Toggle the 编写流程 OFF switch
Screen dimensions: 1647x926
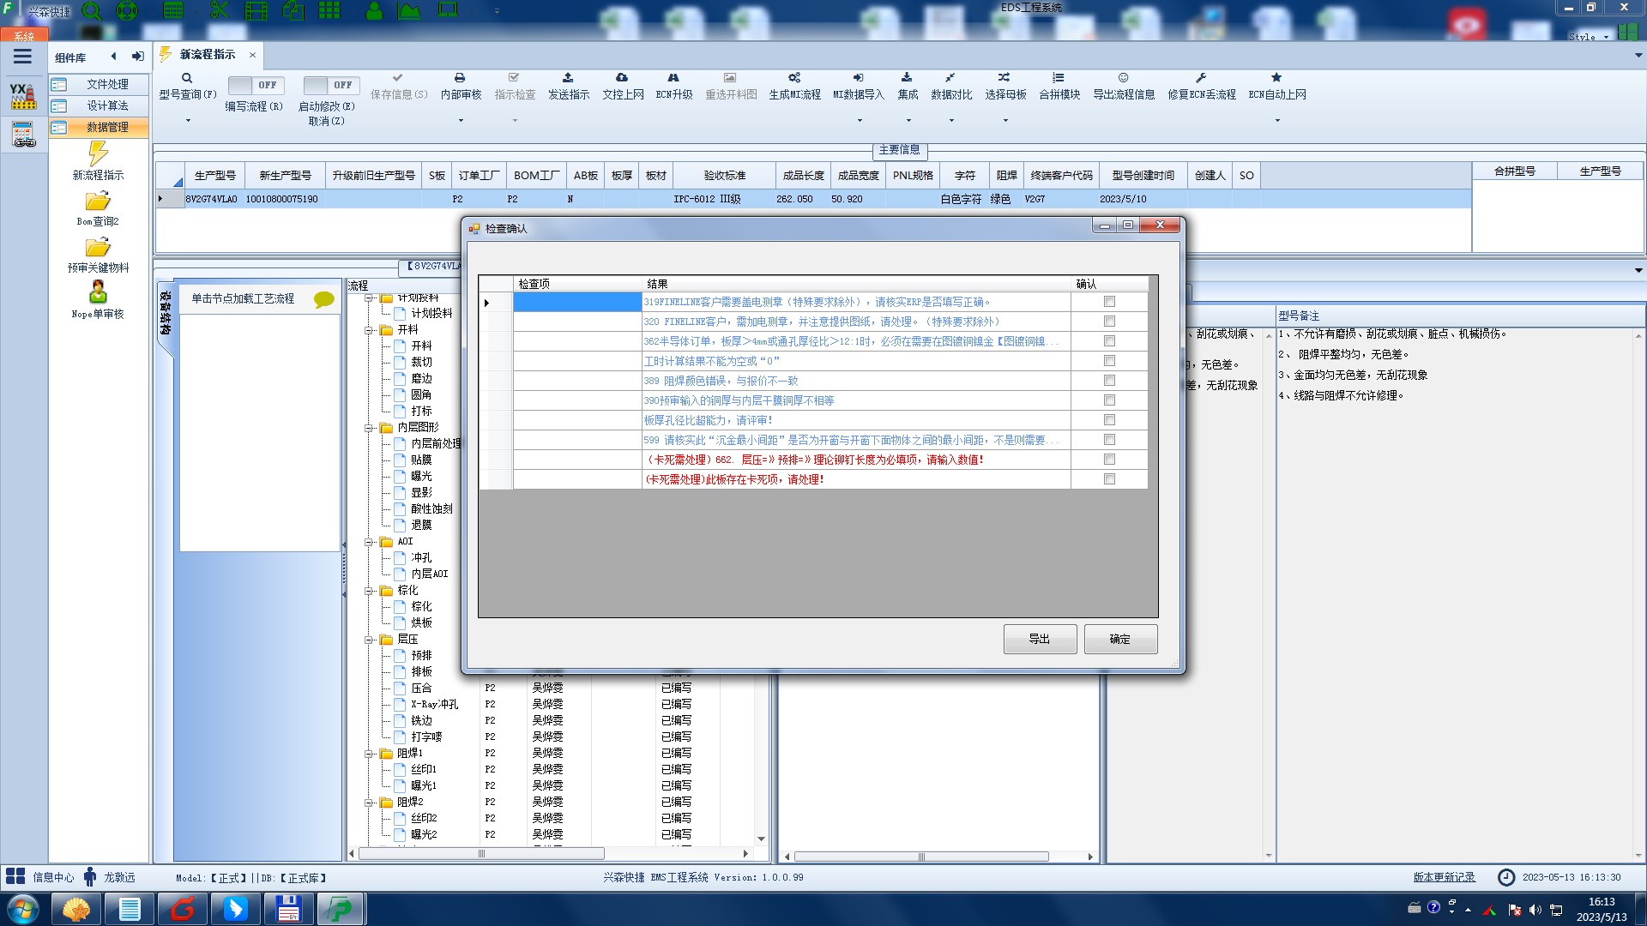point(254,85)
